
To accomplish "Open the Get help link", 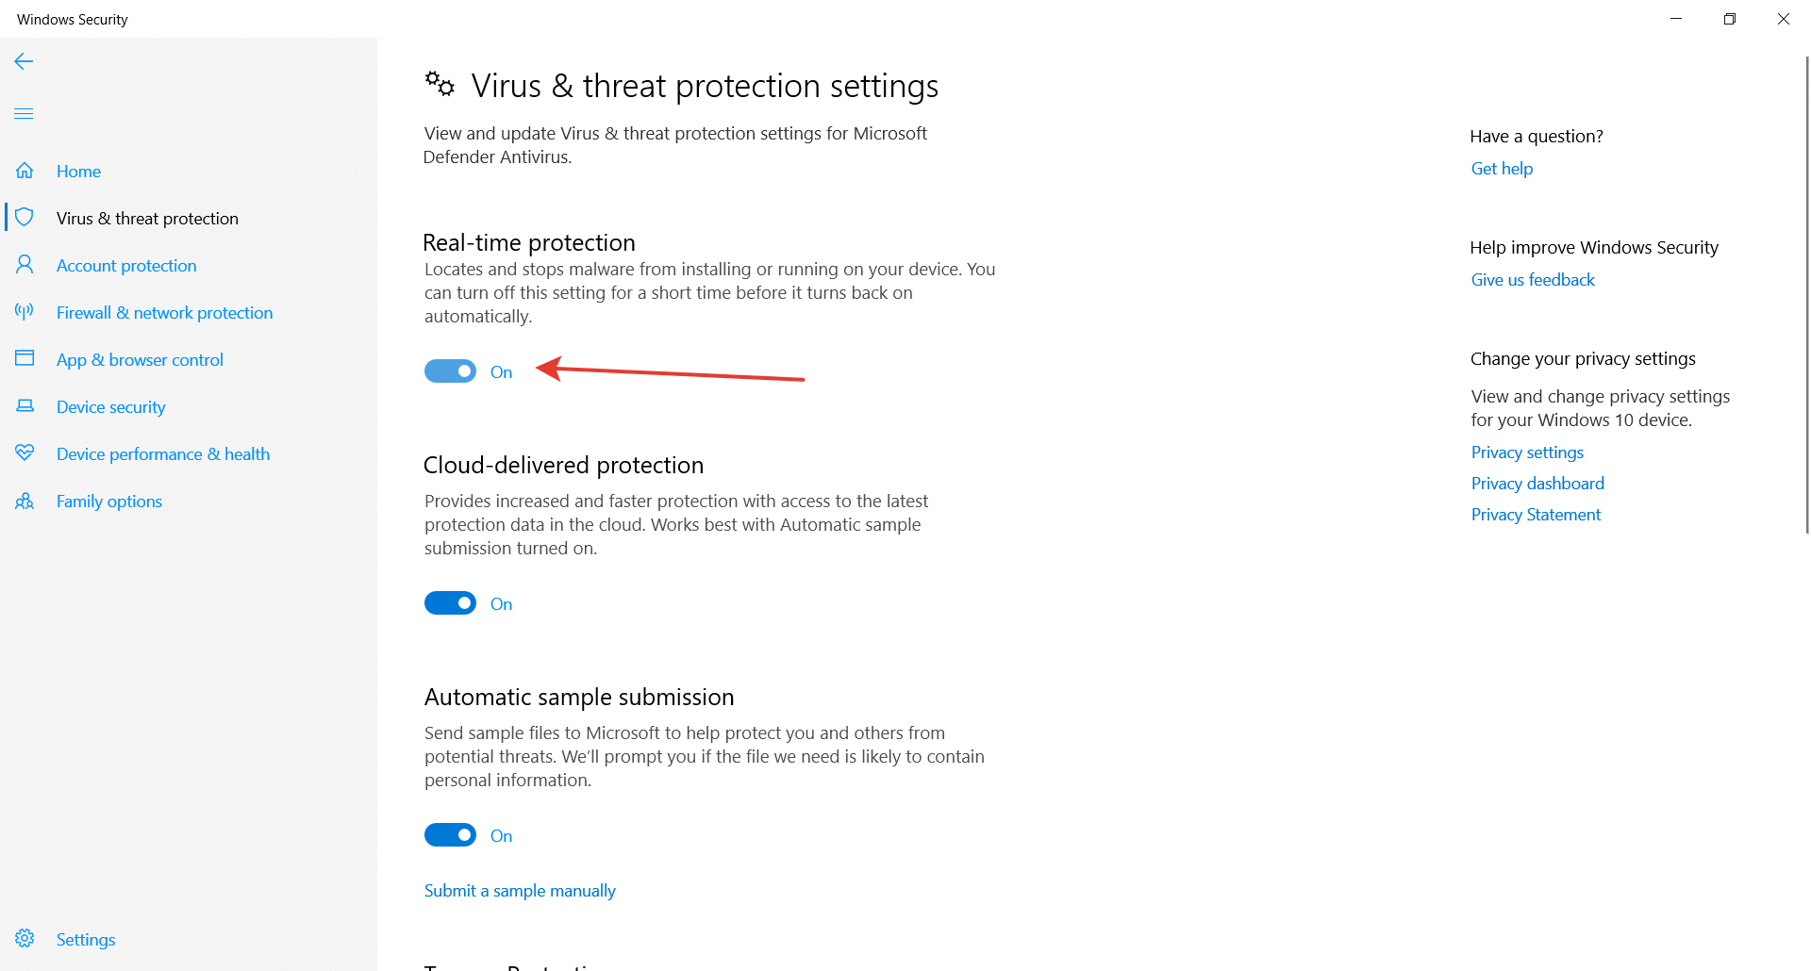I will tap(1502, 169).
